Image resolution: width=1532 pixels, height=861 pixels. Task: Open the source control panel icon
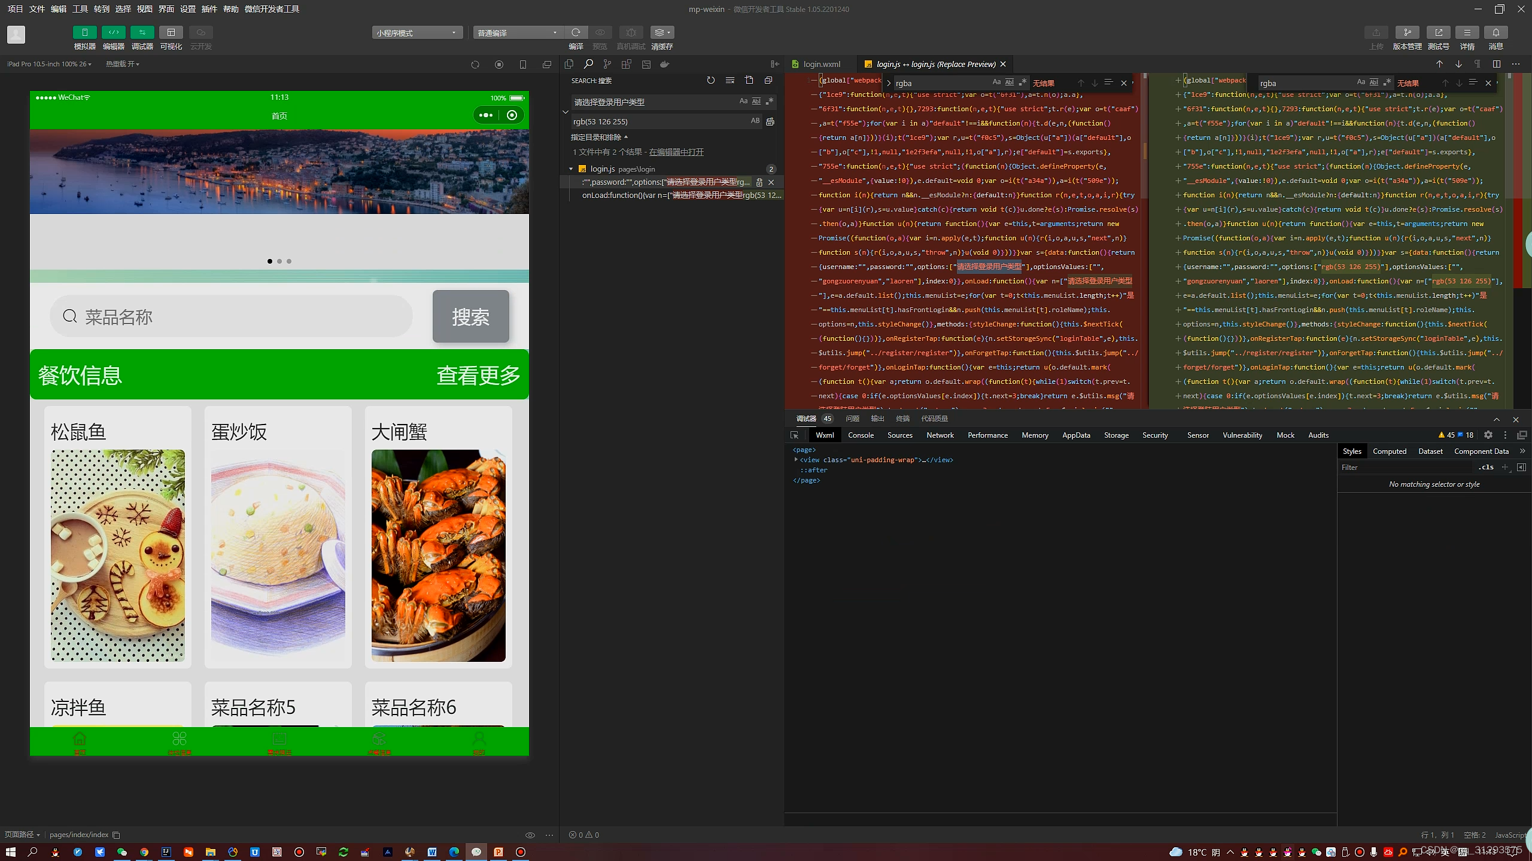[x=607, y=64]
